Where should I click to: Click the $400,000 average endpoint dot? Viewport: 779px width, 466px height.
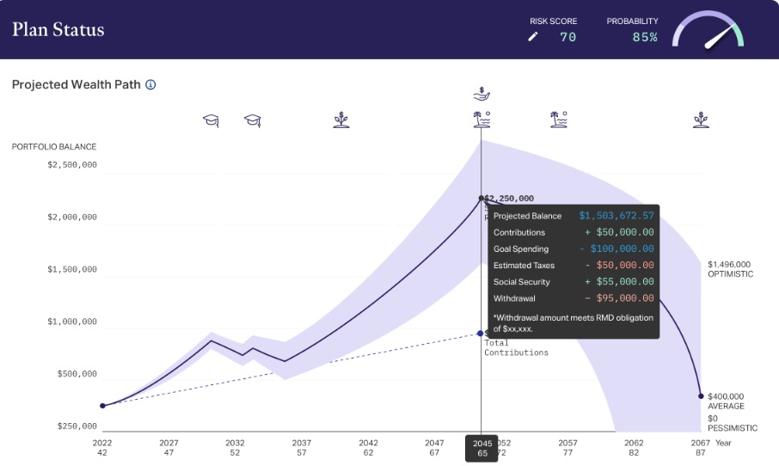701,396
